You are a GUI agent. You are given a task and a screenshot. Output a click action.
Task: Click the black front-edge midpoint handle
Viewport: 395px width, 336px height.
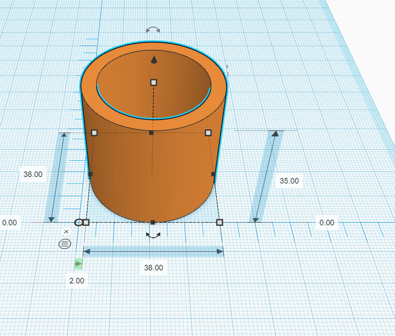[153, 222]
